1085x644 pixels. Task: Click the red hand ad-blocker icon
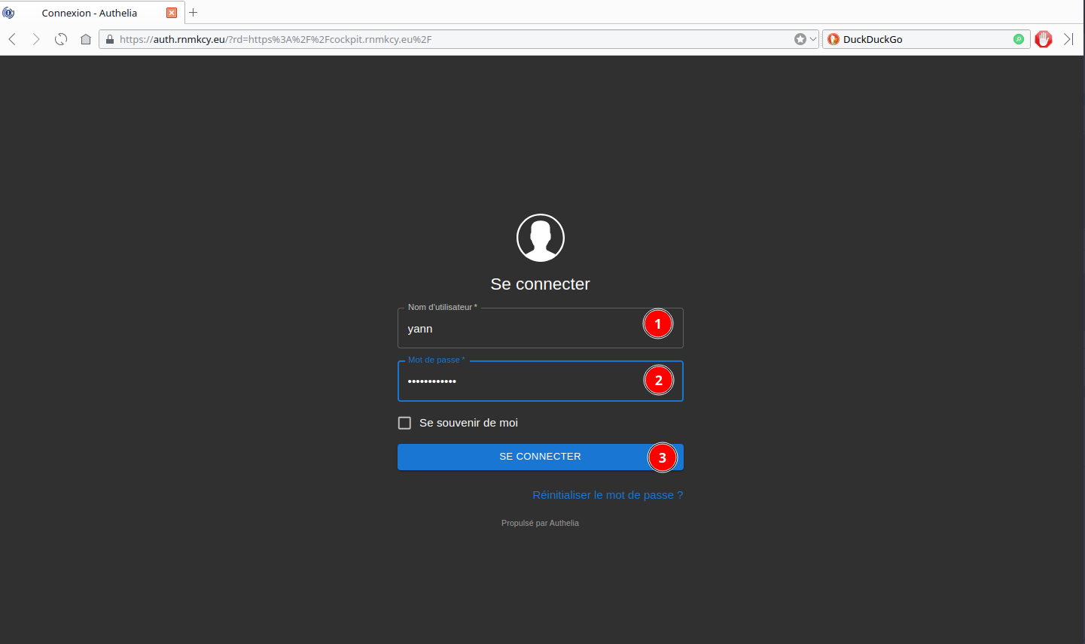(1043, 39)
